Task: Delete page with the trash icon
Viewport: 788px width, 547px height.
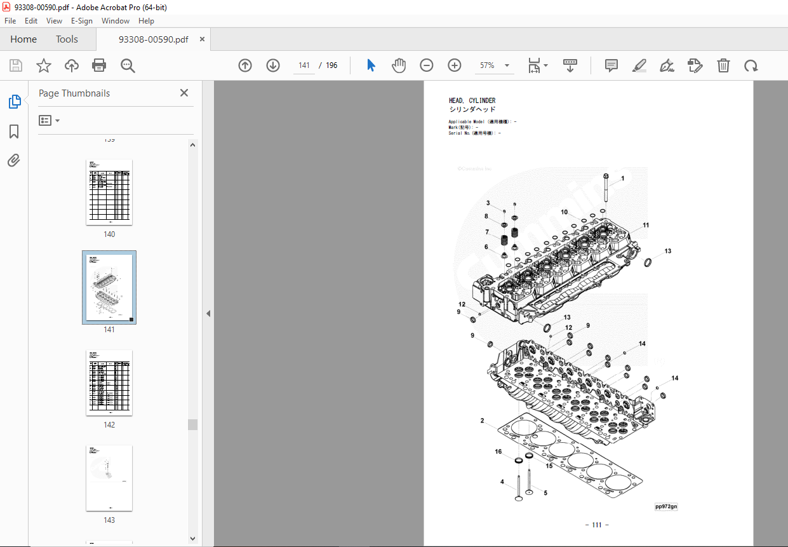Action: [723, 65]
